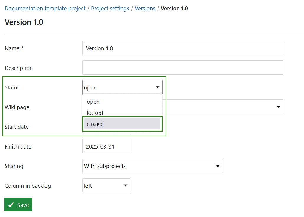Click the Finish date field showing 2025-03-31

coord(106,146)
